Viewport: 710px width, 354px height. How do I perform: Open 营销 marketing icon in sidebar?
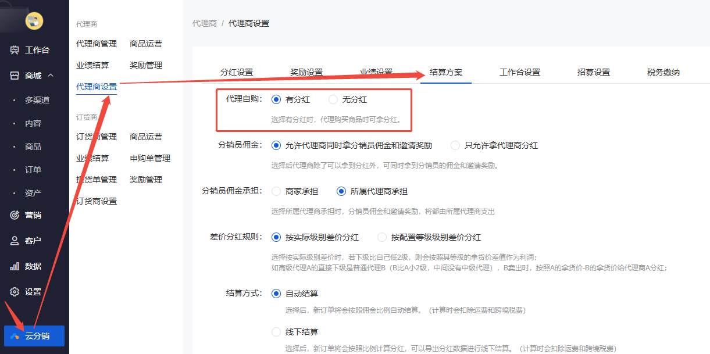[x=15, y=215]
